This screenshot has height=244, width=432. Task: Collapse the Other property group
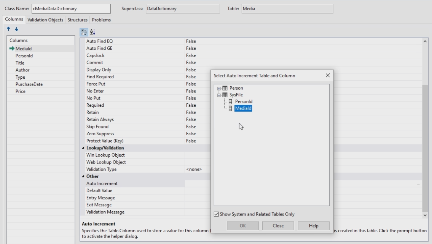click(83, 177)
